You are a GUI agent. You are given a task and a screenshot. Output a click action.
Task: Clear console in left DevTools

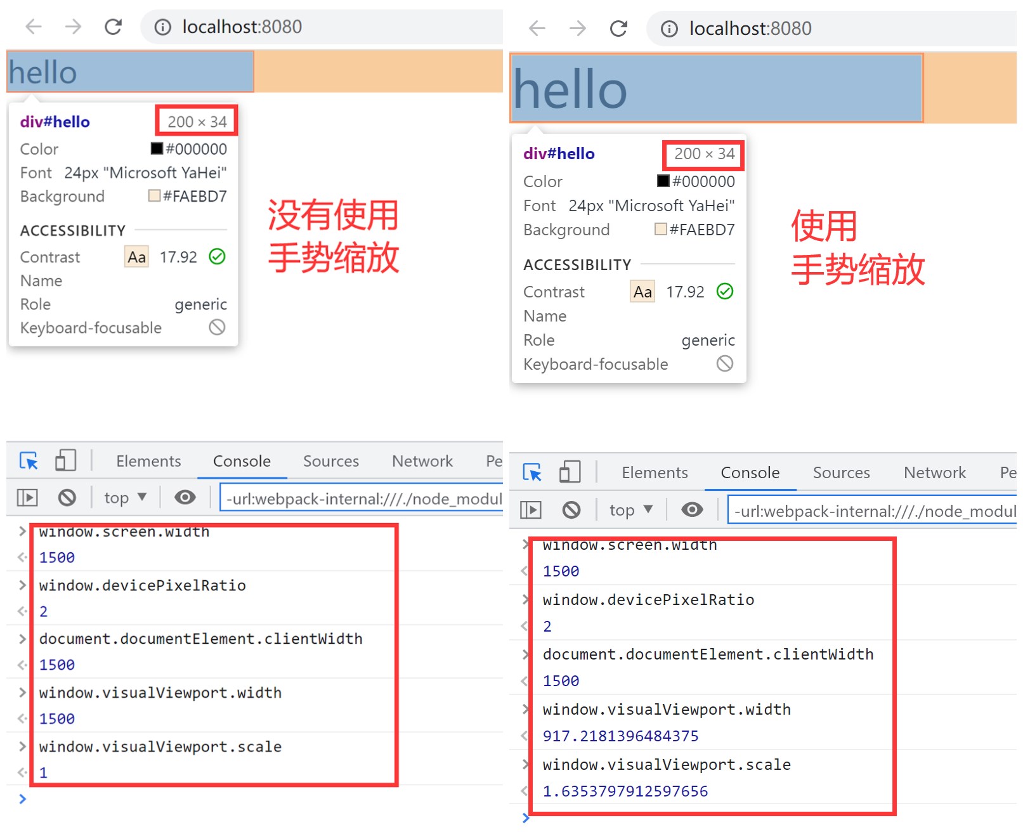[67, 497]
